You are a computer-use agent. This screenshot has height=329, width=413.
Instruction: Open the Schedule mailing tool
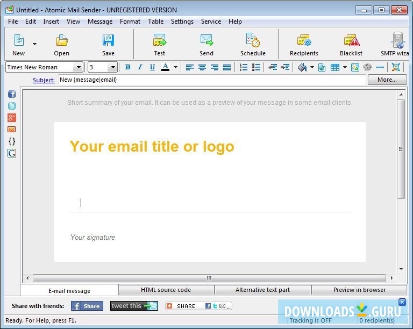click(253, 44)
